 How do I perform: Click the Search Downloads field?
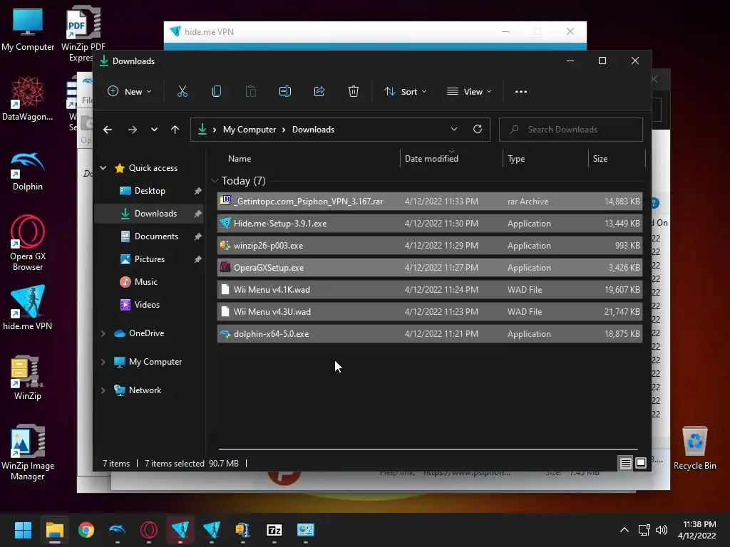pos(571,130)
